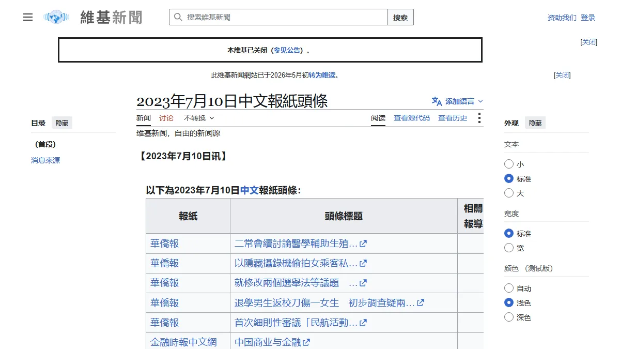
Task: Click the translate icon beside 添加语言
Action: 437,101
